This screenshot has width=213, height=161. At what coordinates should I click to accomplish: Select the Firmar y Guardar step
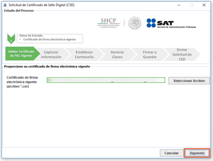coord(150,54)
